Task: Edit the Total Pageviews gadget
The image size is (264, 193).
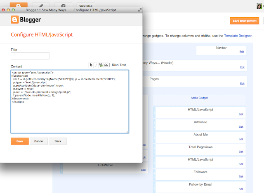Action: (x=241, y=152)
